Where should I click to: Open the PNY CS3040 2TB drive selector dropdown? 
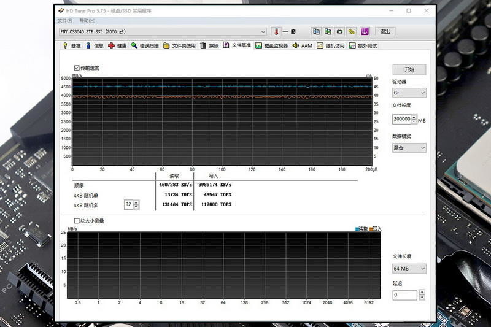[x=163, y=32]
